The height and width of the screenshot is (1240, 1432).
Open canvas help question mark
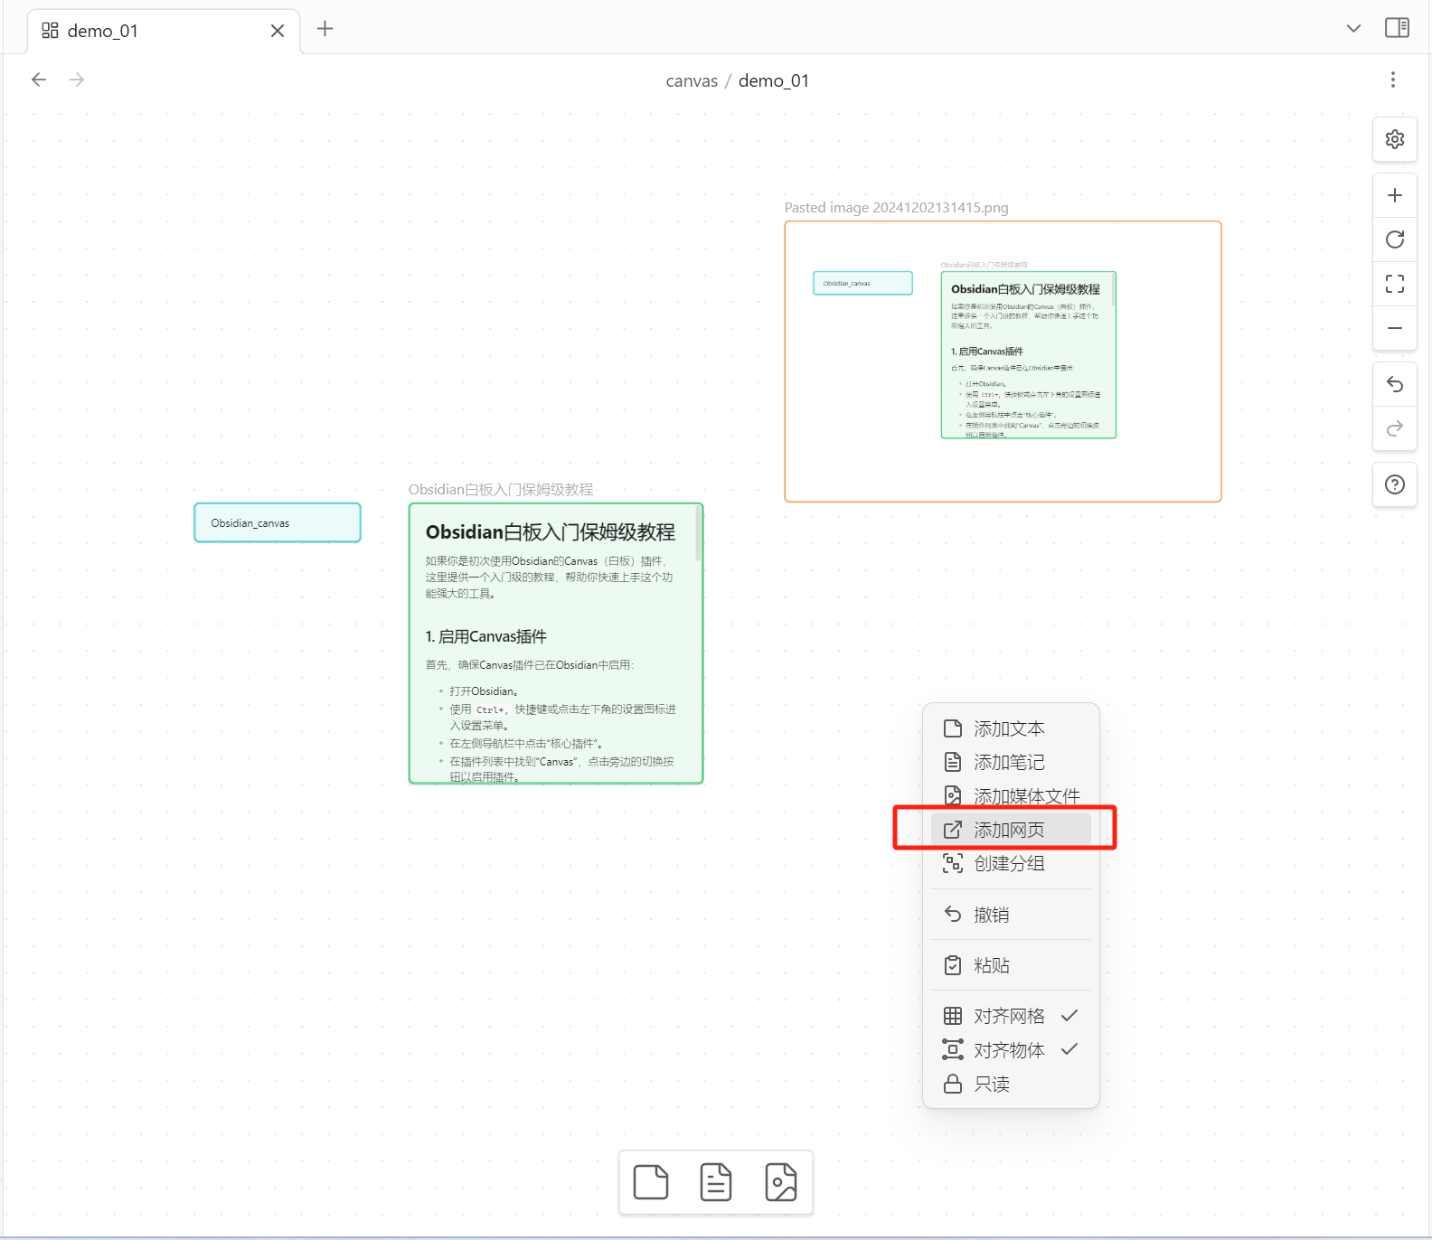[x=1395, y=484]
